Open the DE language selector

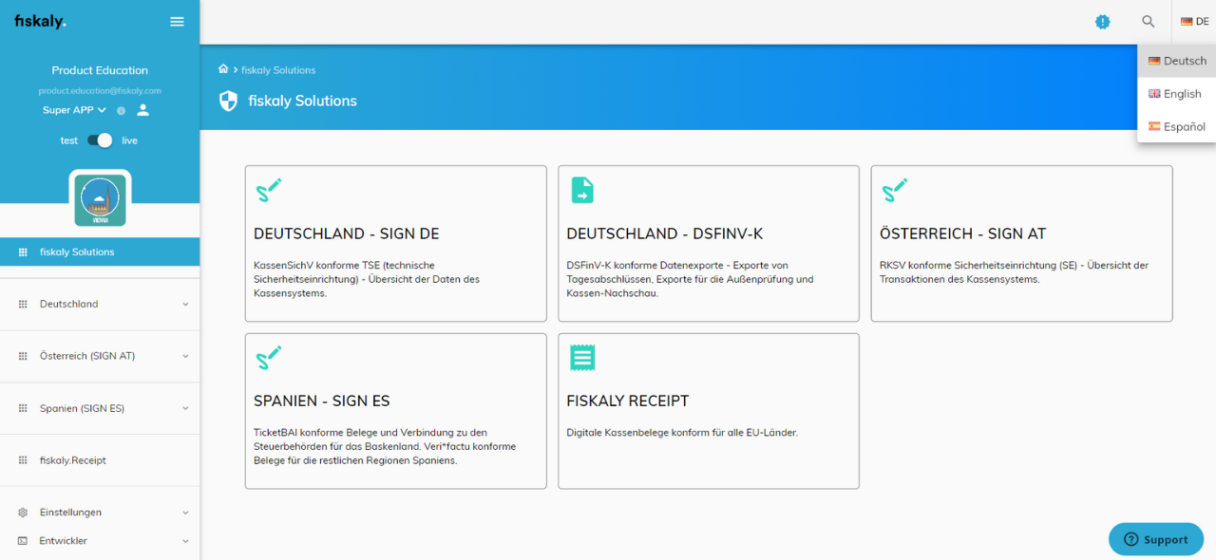coord(1194,21)
